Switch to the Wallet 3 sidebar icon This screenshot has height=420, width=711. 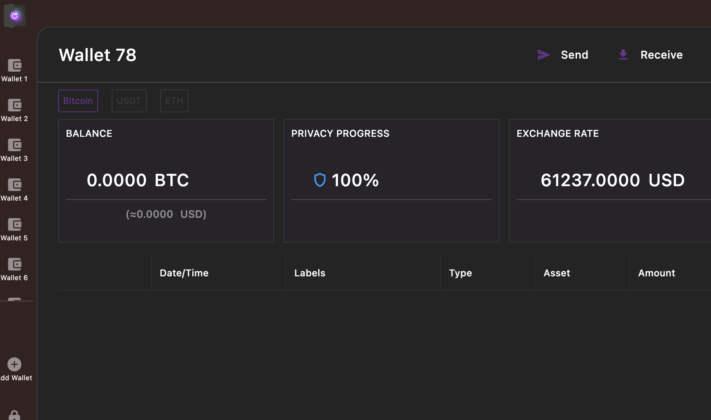pos(14,145)
